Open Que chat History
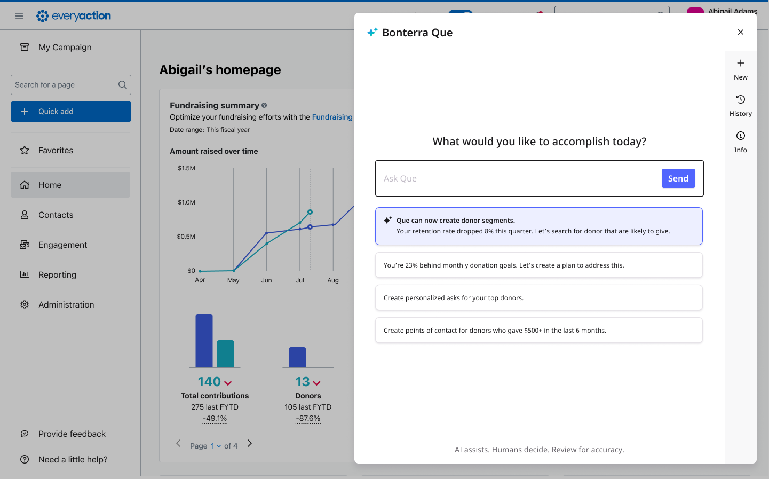This screenshot has height=479, width=769. (x=740, y=106)
